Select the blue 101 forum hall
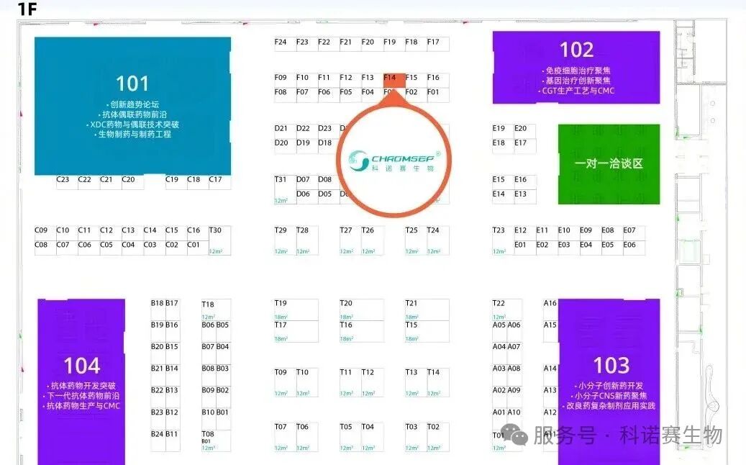 133,106
